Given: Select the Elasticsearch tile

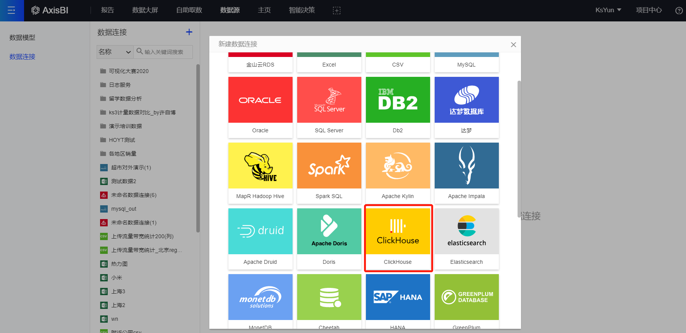Looking at the screenshot, I should tap(467, 239).
